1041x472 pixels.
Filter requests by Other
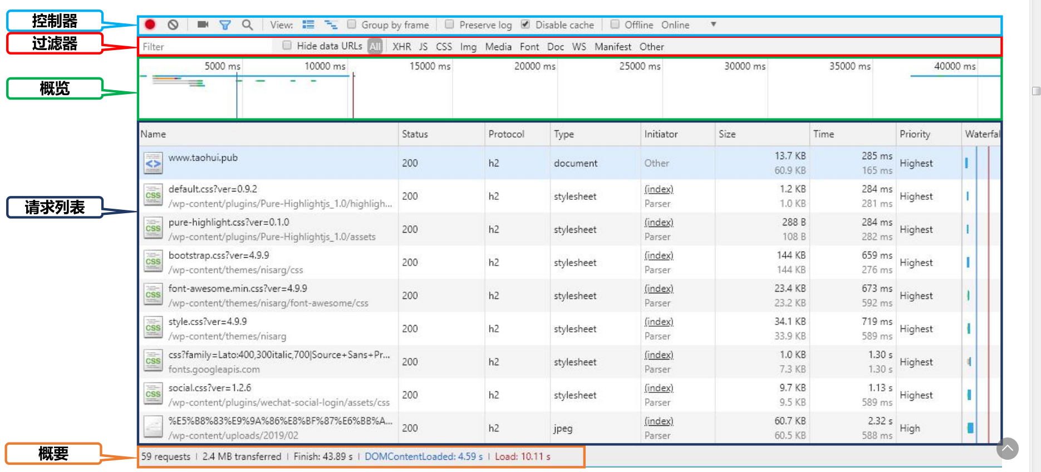652,47
